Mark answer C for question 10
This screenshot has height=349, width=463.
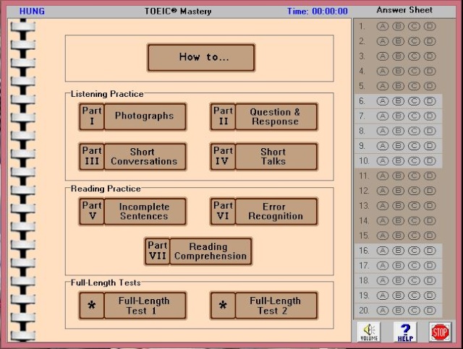click(x=414, y=161)
